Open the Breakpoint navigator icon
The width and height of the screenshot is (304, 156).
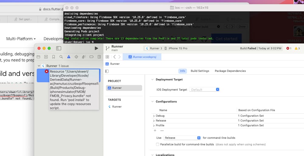(92, 57)
